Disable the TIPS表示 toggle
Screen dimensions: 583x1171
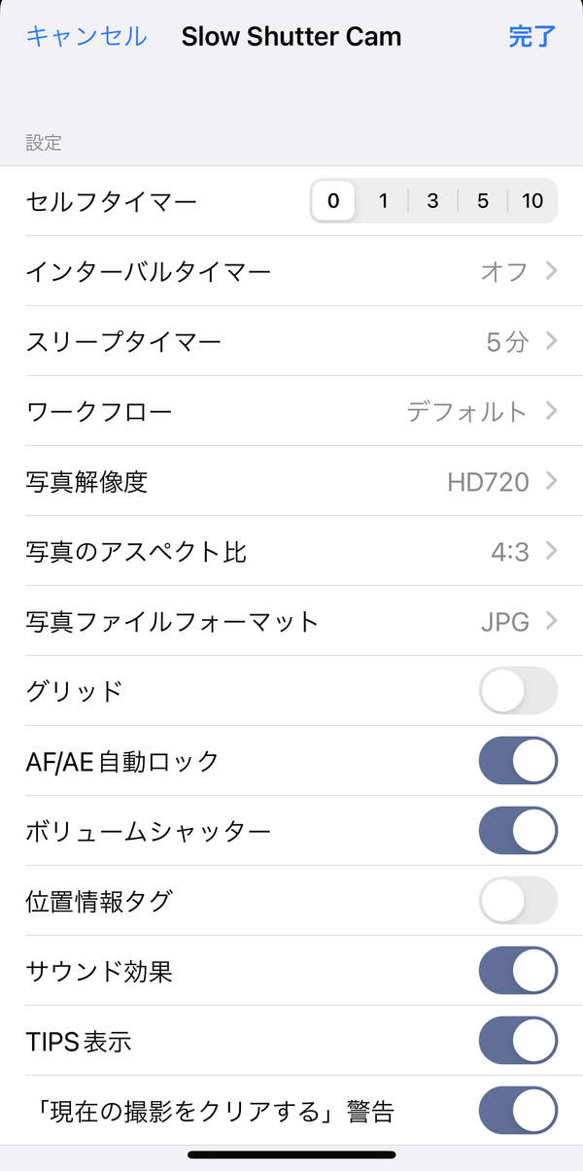click(519, 1041)
